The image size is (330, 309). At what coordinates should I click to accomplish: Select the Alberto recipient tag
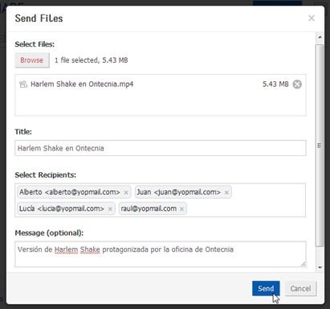[x=74, y=192]
